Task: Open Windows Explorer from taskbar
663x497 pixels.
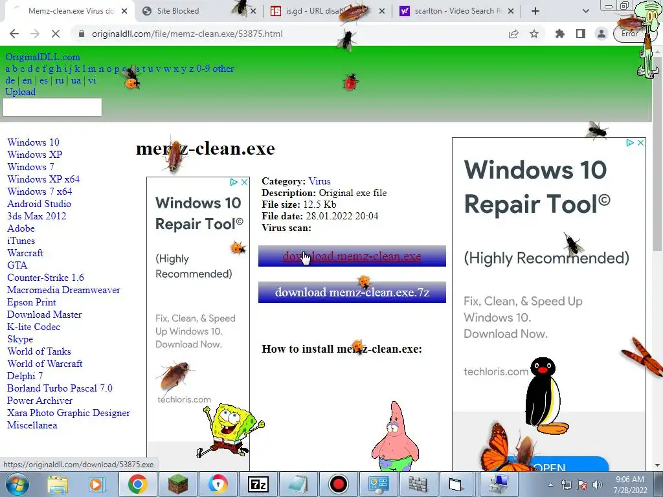Action: pyautogui.click(x=58, y=485)
